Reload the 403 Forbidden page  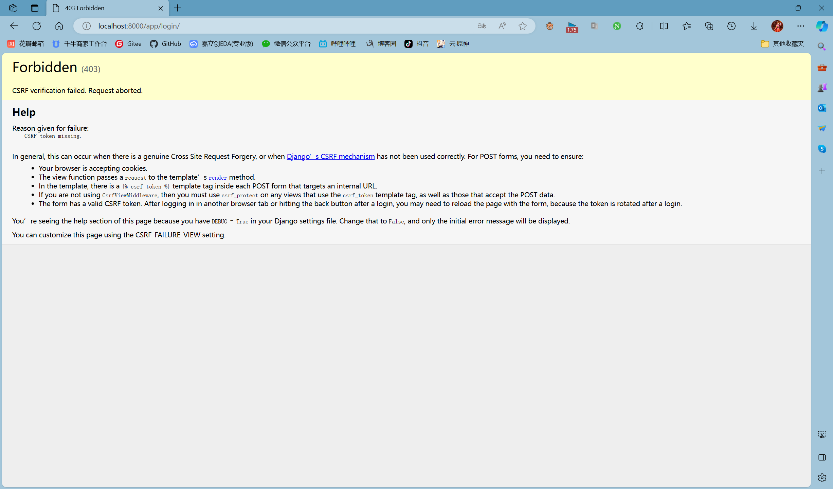click(37, 26)
